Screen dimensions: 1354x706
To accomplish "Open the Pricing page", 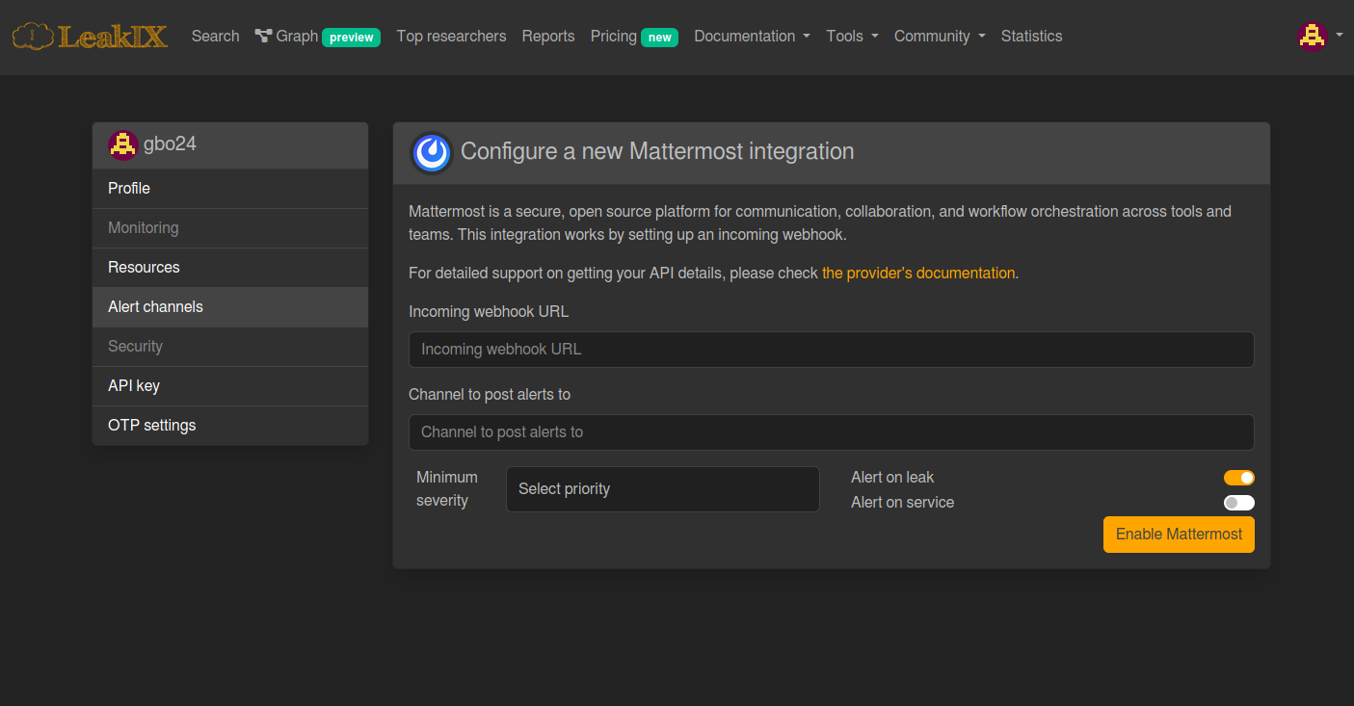I will (614, 36).
